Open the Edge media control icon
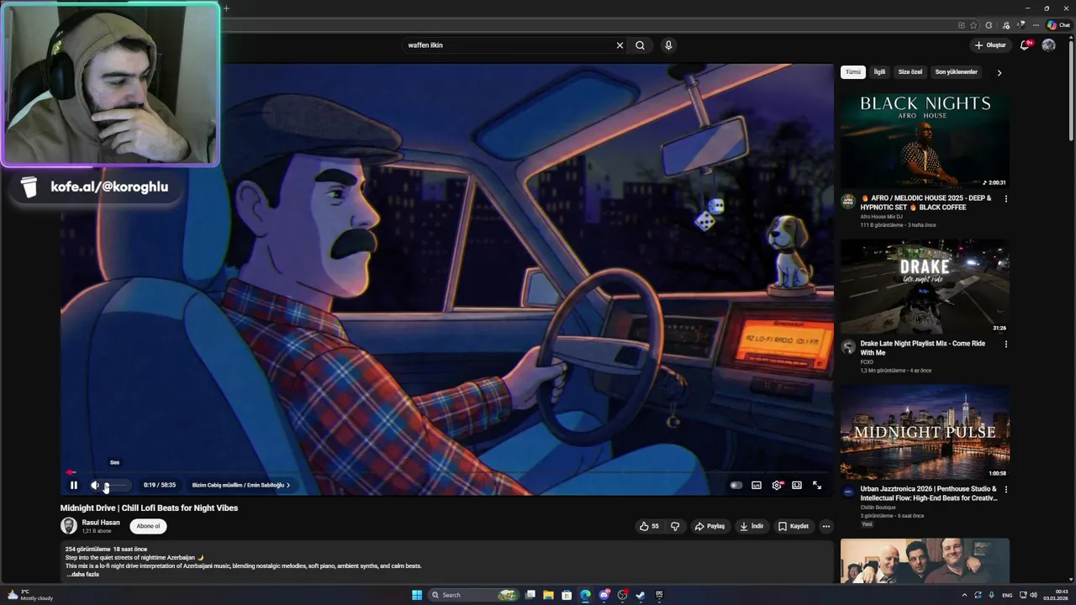This screenshot has width=1076, height=605. 1005,25
